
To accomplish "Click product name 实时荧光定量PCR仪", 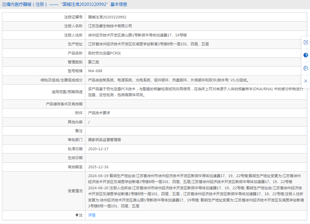I will click(x=104, y=53).
